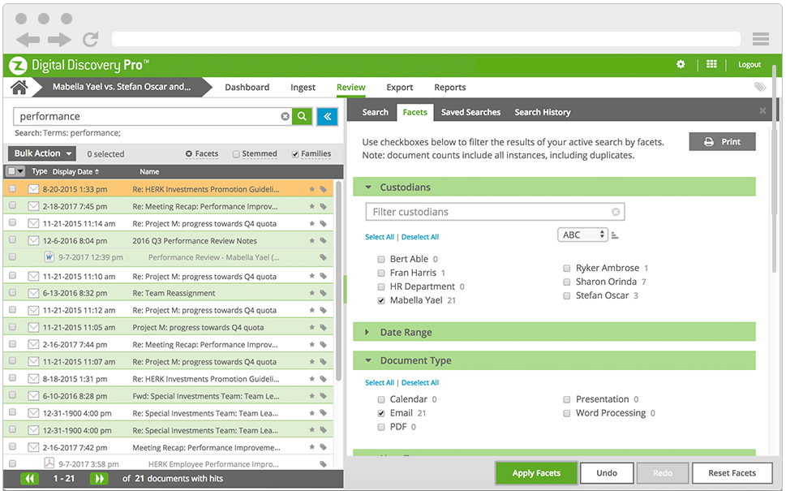The height and width of the screenshot is (491, 786).
Task: Check the Bert Able custodian
Action: (381, 259)
